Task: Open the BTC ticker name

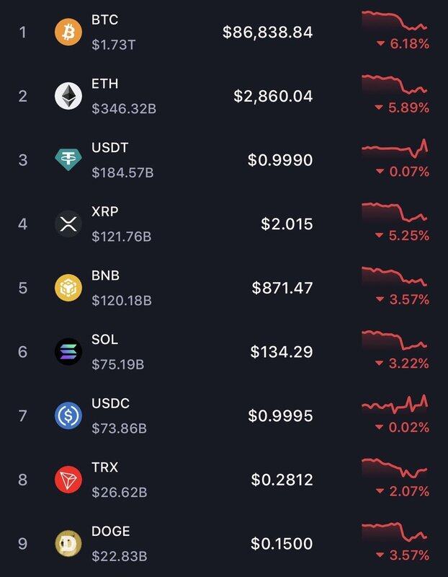Action: [104, 20]
